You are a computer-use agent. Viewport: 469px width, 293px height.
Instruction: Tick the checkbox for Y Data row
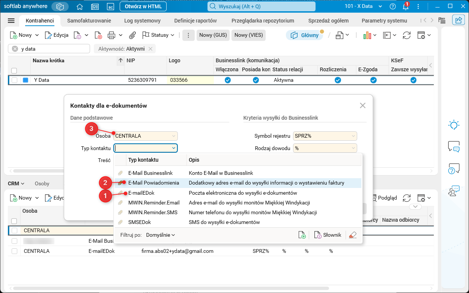coord(14,80)
